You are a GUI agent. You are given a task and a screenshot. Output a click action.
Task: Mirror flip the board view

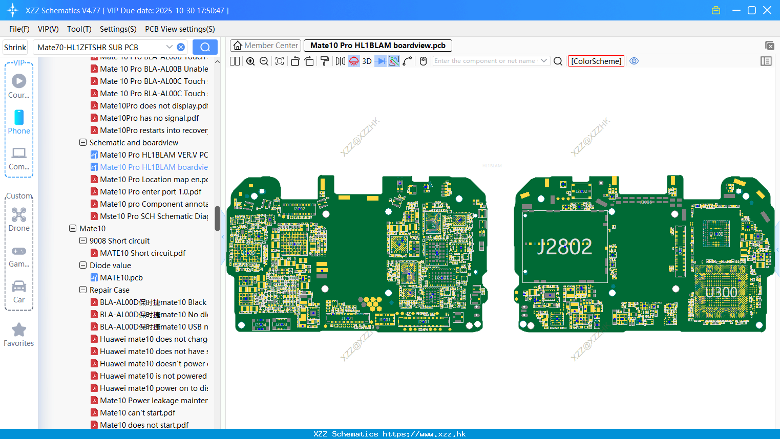click(x=341, y=61)
